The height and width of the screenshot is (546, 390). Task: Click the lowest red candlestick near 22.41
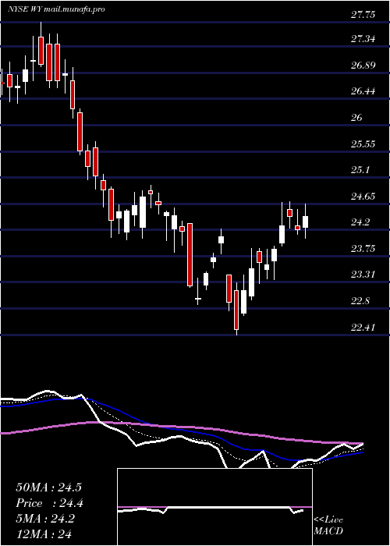pos(236,310)
